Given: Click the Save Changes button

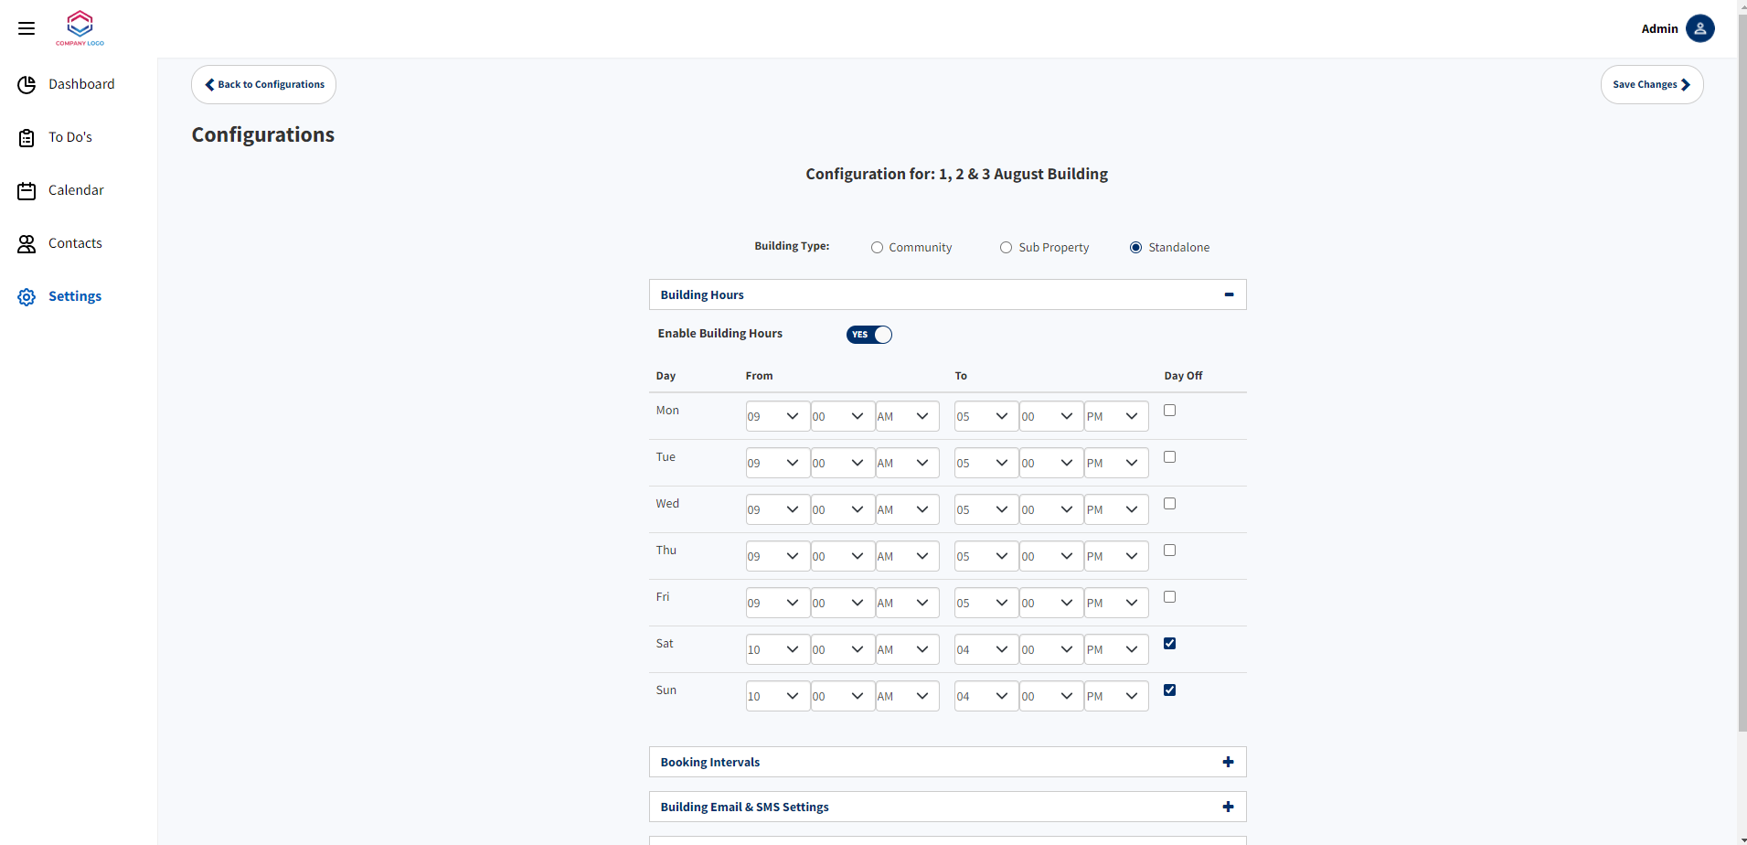Looking at the screenshot, I should tap(1652, 84).
